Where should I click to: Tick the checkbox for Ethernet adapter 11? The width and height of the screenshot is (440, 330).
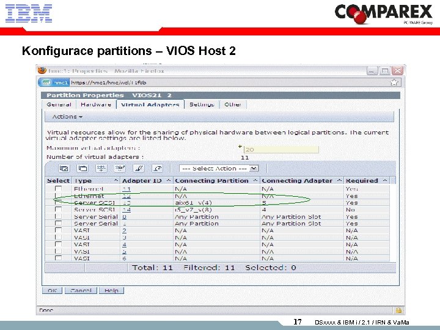tap(59, 188)
